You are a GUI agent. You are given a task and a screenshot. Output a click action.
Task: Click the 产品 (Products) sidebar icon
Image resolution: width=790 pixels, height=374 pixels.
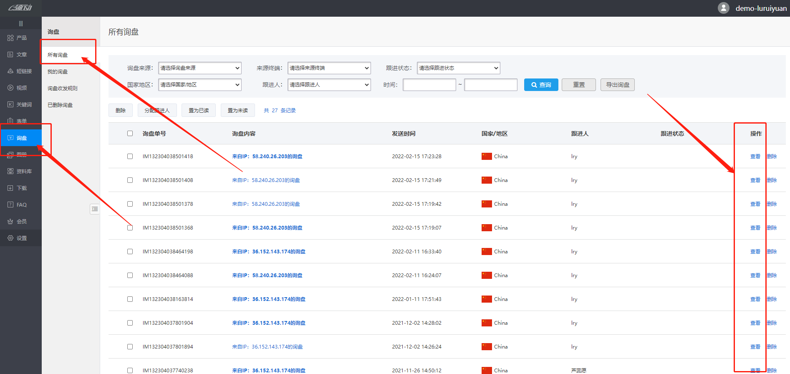tap(10, 38)
